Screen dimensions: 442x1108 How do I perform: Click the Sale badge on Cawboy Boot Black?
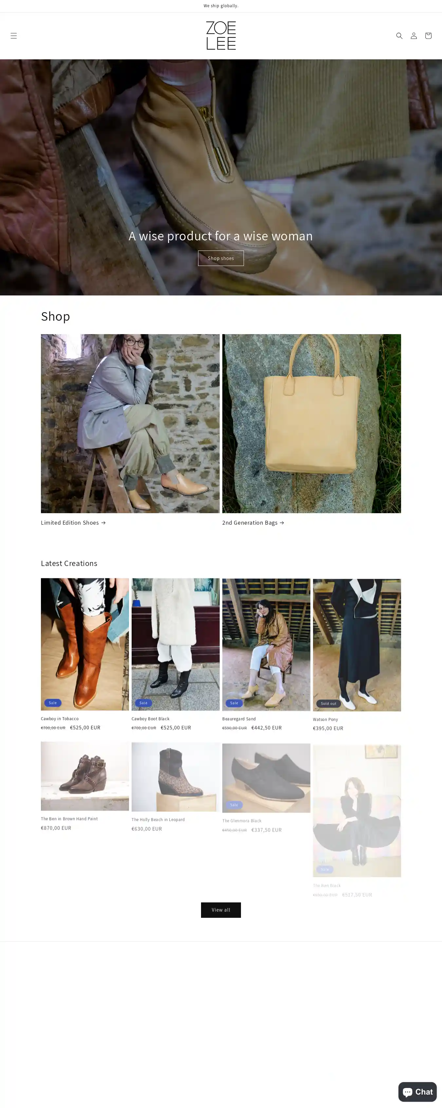coord(143,703)
